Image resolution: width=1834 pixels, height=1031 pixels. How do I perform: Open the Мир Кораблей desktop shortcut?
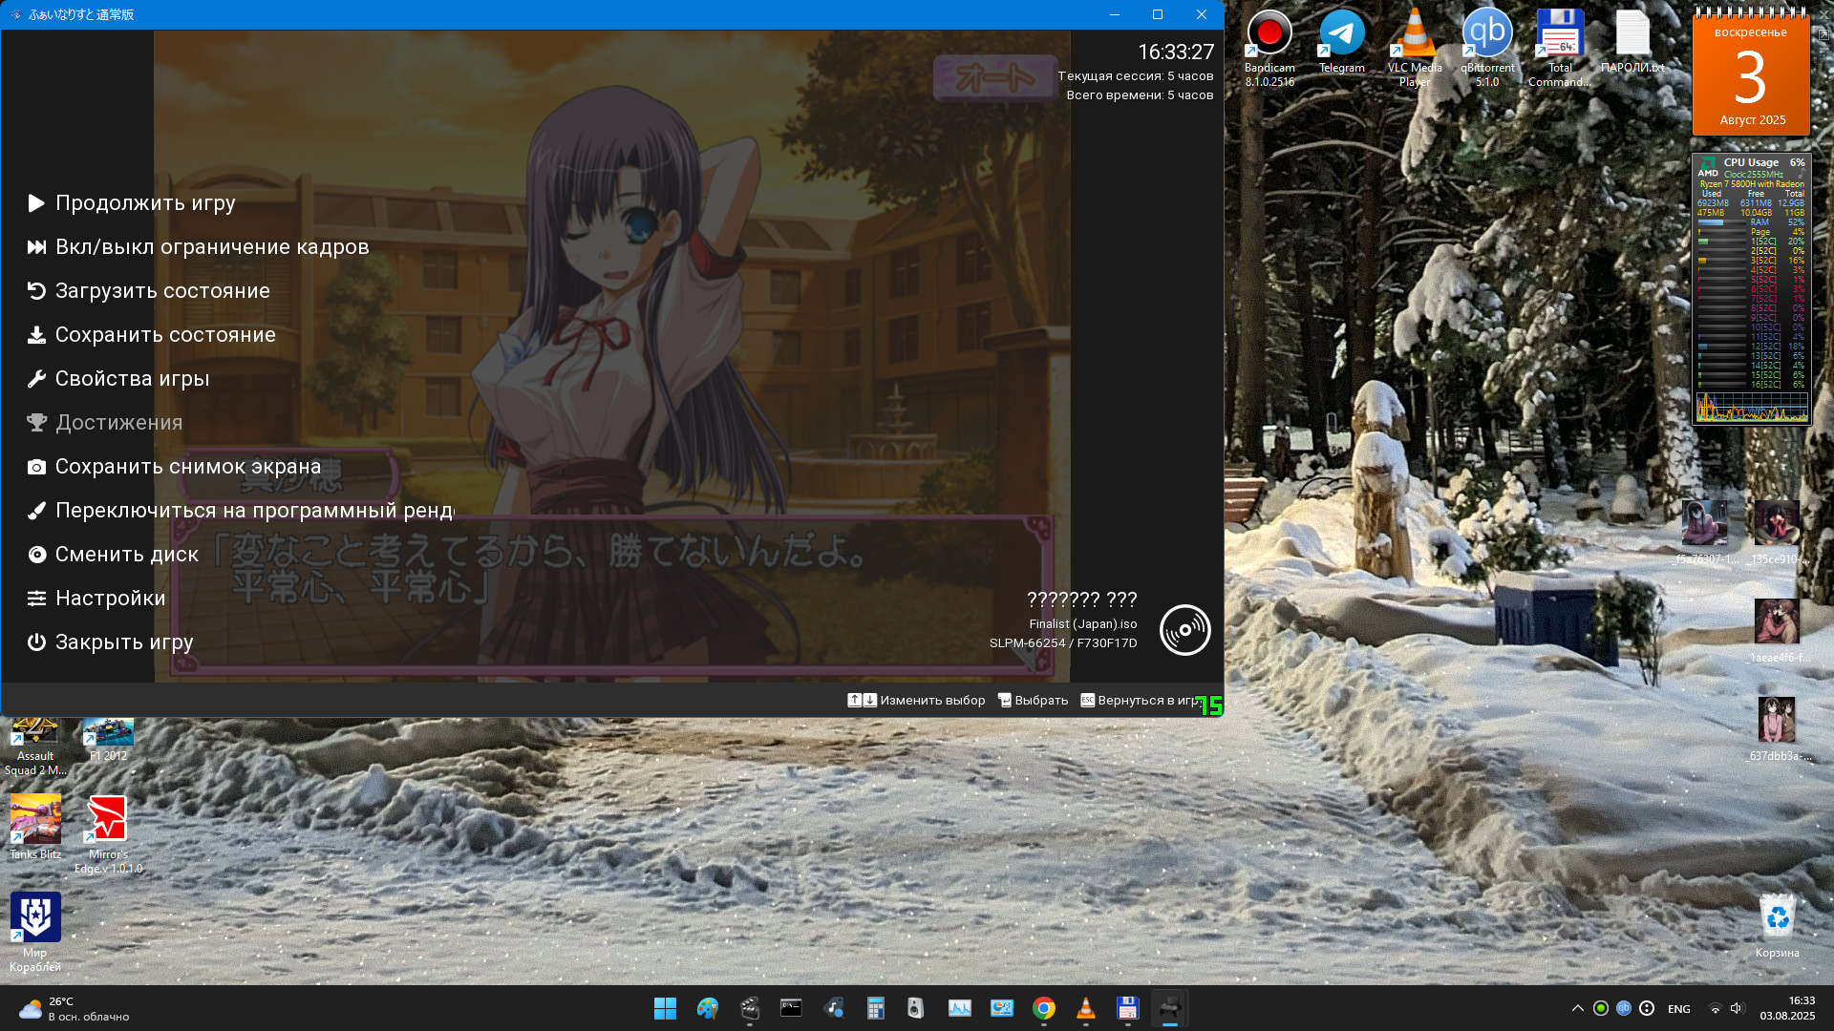(x=35, y=933)
